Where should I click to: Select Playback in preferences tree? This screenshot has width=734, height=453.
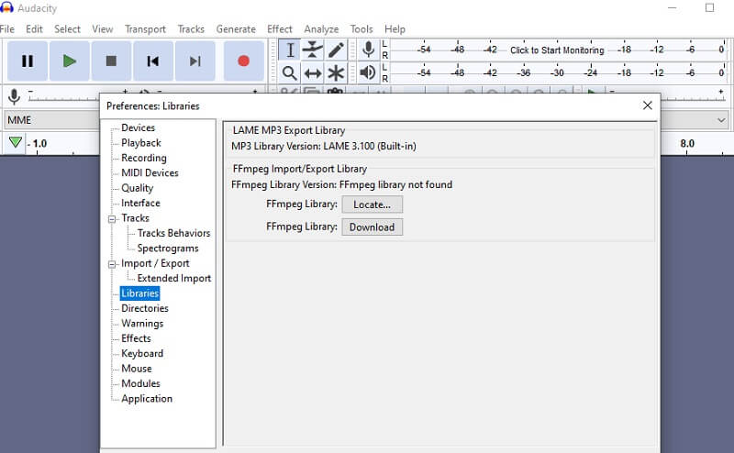[x=141, y=143]
